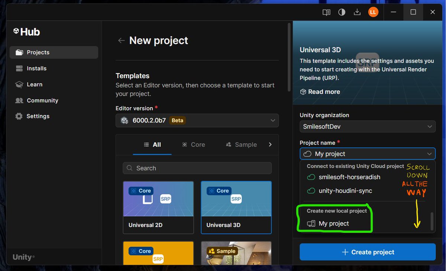Click the Sample badge on bottom template card
The image size is (446, 271).
[x=222, y=251]
